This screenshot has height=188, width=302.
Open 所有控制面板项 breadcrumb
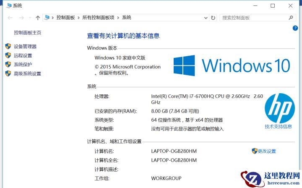pos(98,18)
